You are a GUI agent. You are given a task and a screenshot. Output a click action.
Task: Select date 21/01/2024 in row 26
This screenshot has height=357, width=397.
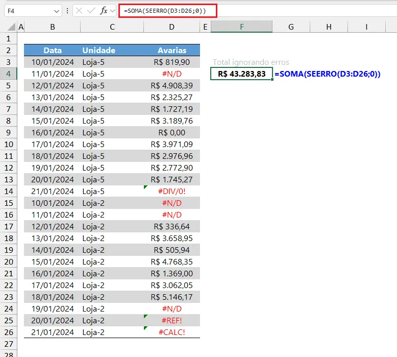tap(53, 332)
